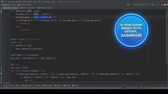Click good_pair() breadcrumb below editor
Screen dimensions: 168x94
7,83
